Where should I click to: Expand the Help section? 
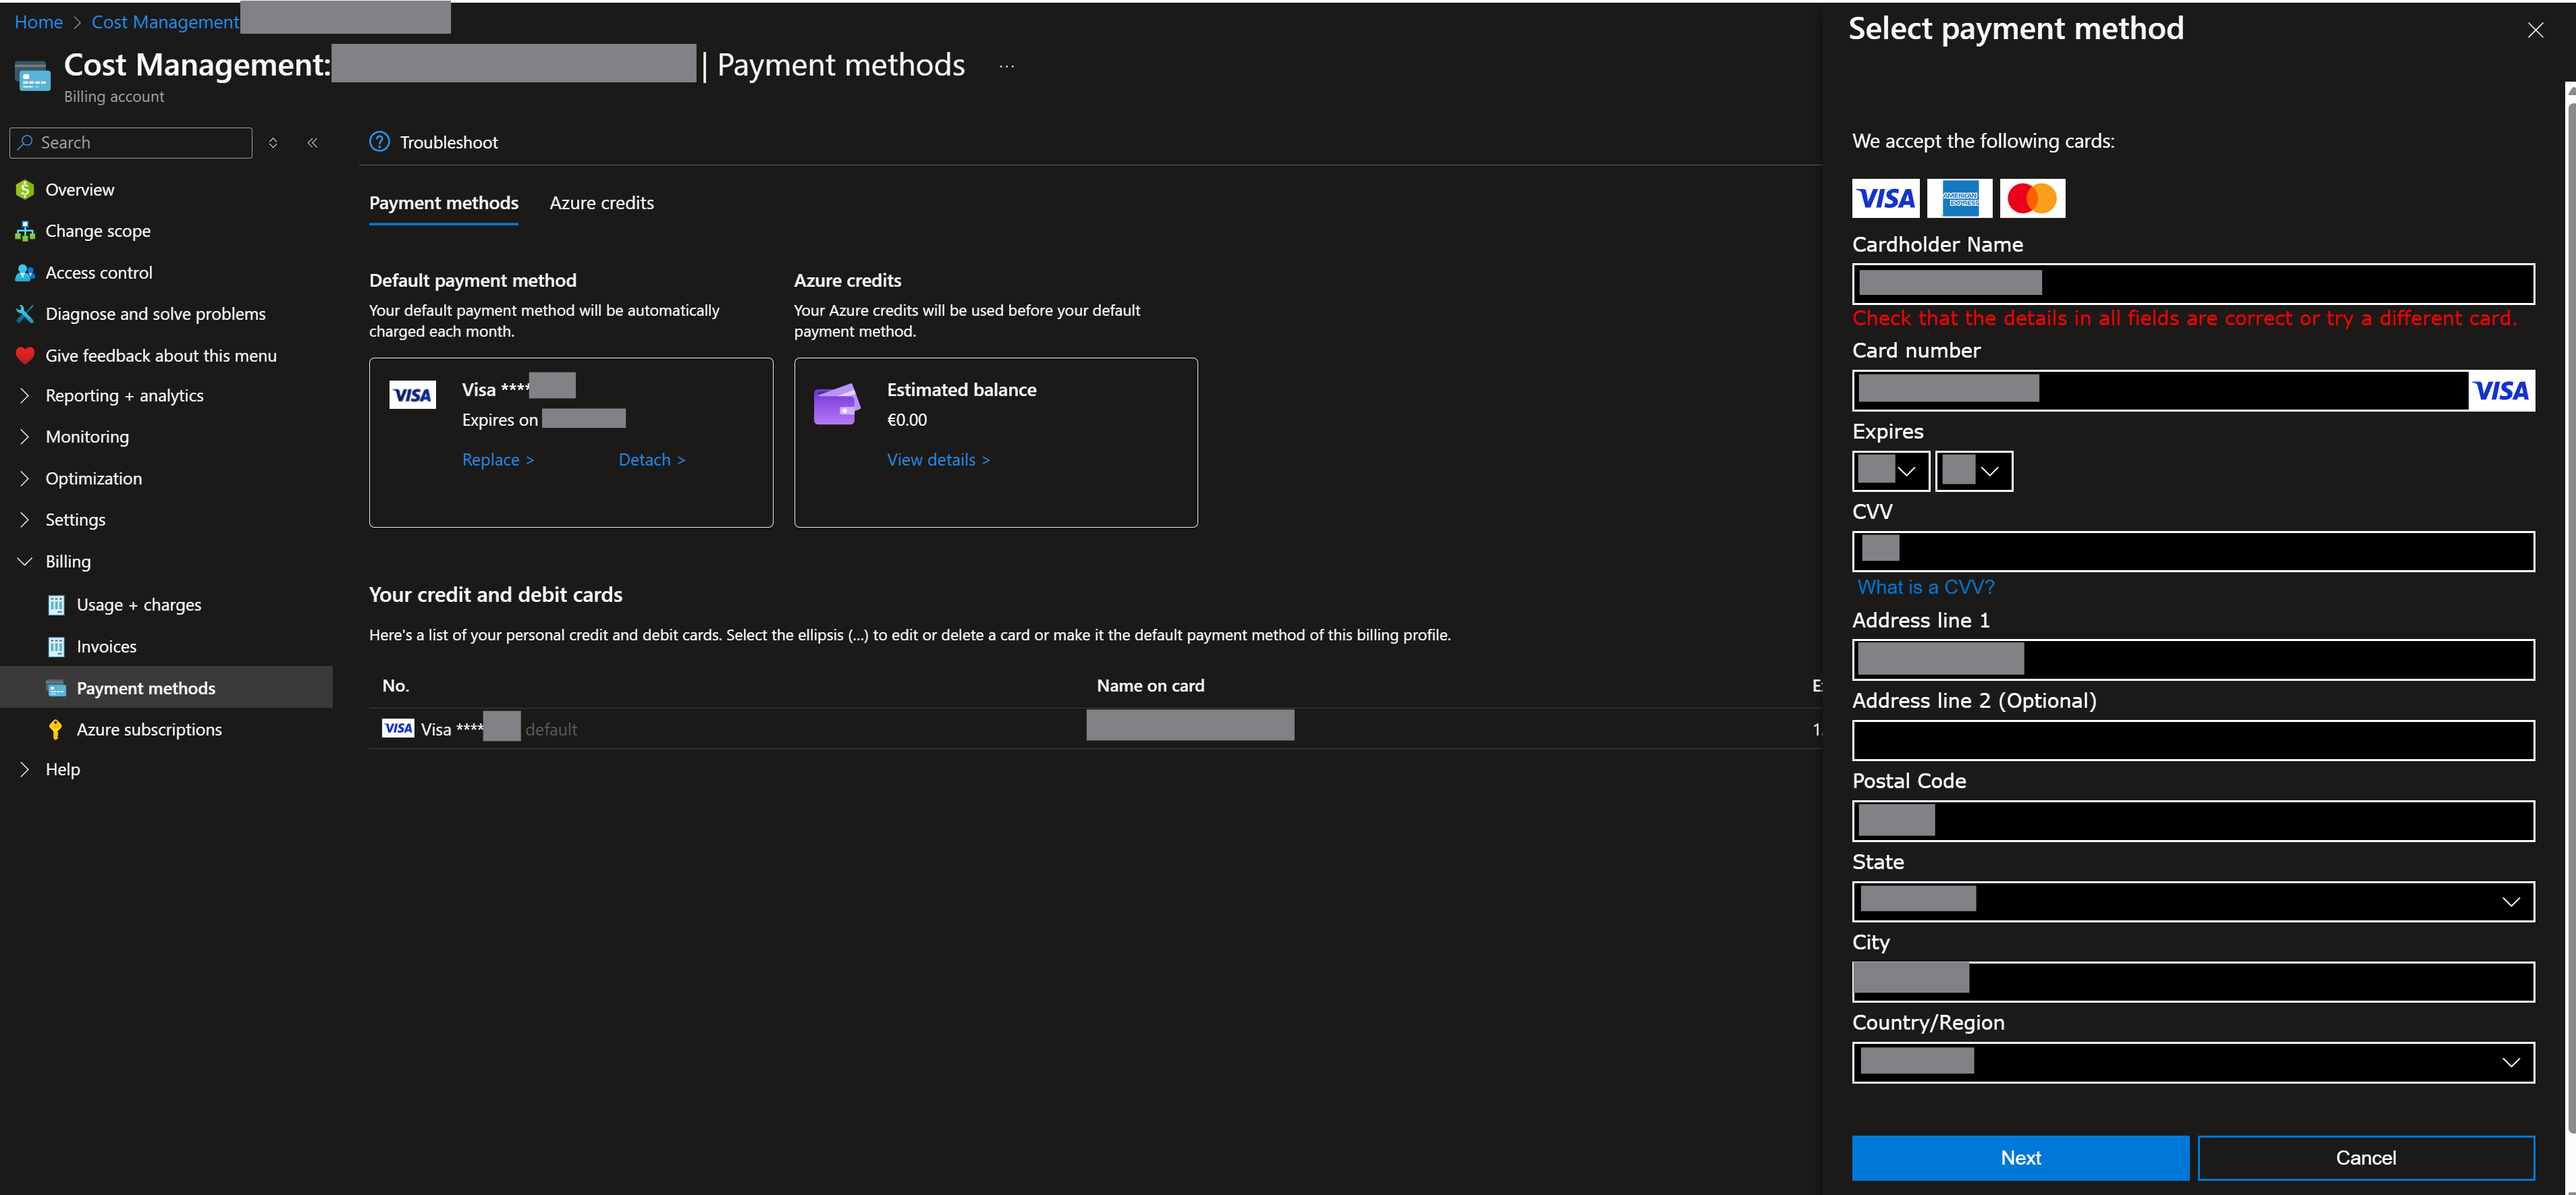click(x=25, y=769)
